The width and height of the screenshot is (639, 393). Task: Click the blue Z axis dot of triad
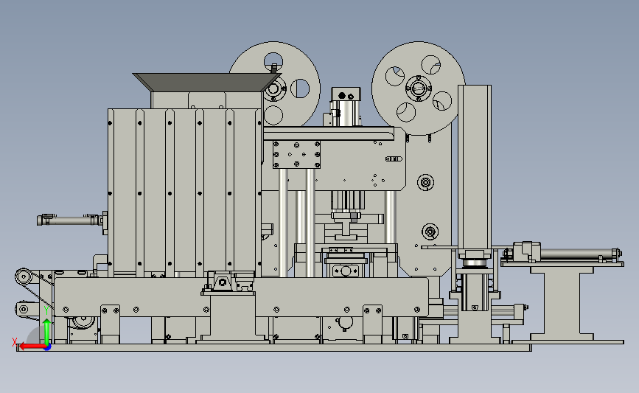47,347
